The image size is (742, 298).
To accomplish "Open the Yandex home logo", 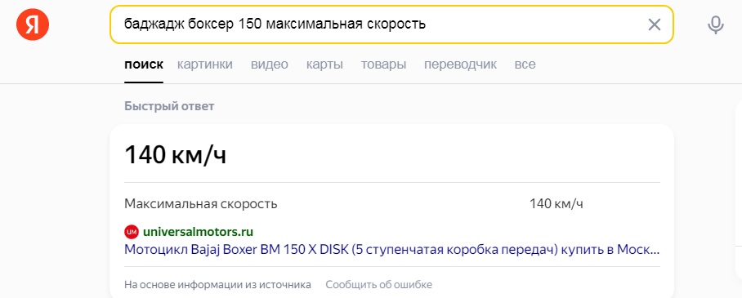I will click(x=33, y=24).
